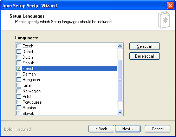Toggle the Finnish checkbox
The height and width of the screenshot is (137, 176).
point(19,63)
